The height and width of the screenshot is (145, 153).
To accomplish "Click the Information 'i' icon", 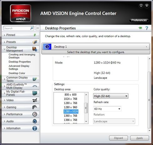I will click(x=35, y=128).
